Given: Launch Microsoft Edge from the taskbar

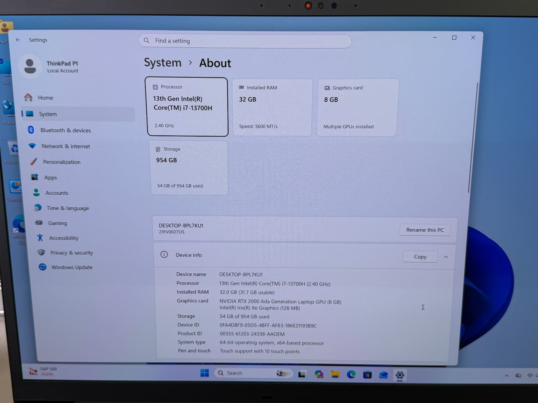Looking at the screenshot, I should coord(351,374).
